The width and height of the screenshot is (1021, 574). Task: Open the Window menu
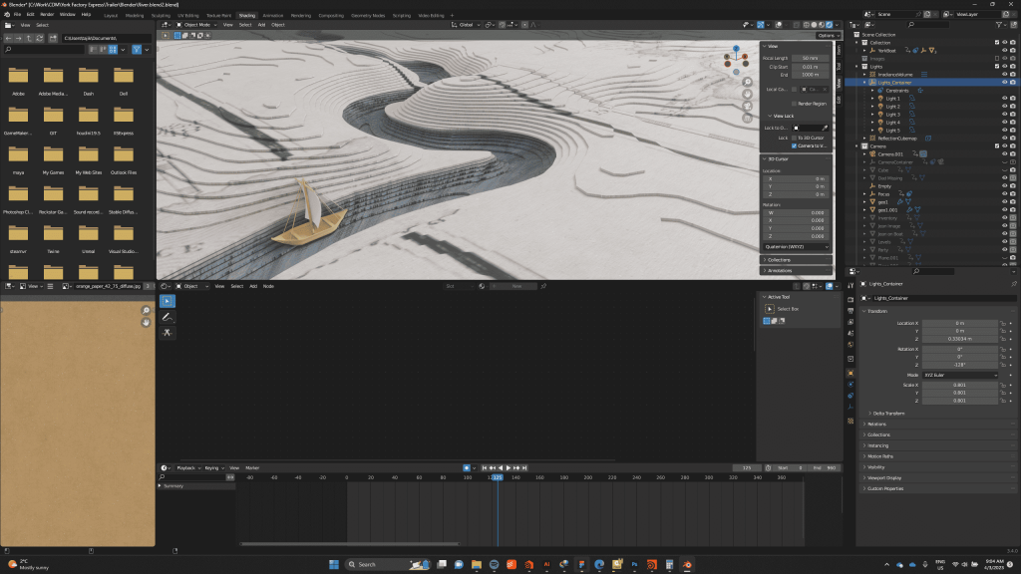click(67, 14)
